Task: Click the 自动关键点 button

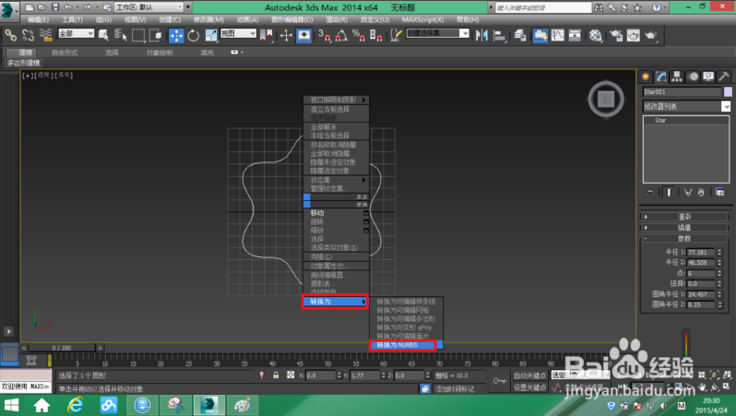Action: tap(529, 375)
